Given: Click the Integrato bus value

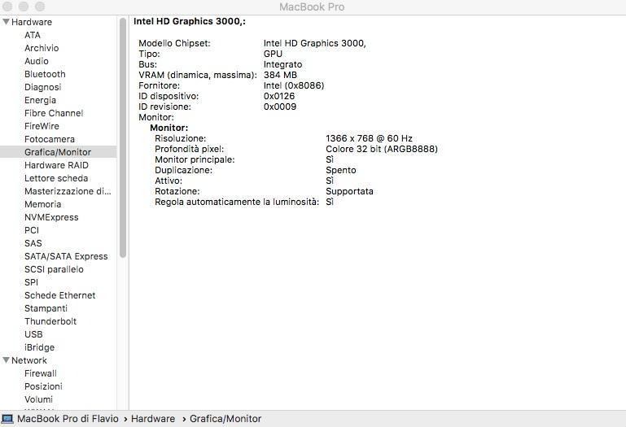Looking at the screenshot, I should pos(282,64).
